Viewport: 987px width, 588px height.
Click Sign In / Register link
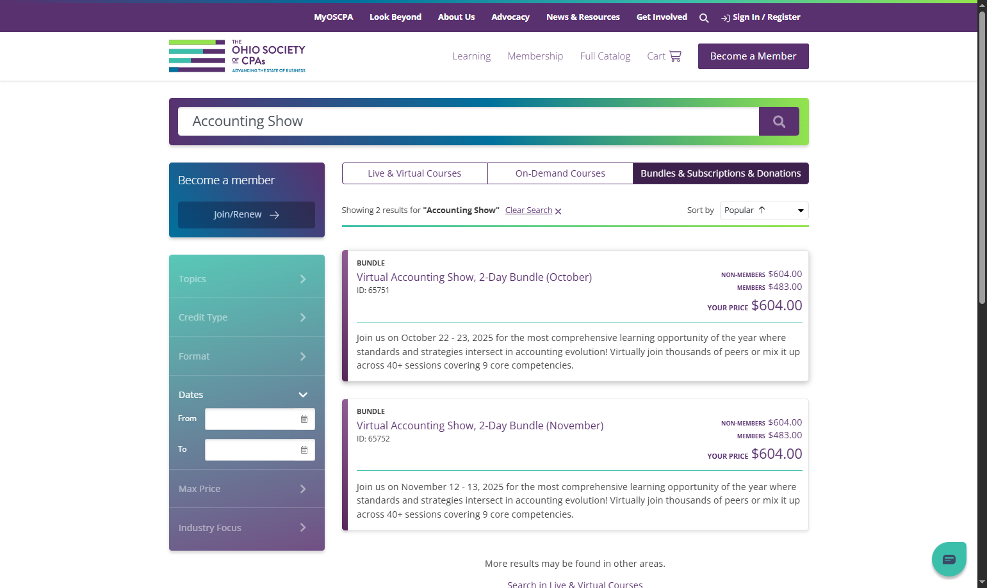766,17
